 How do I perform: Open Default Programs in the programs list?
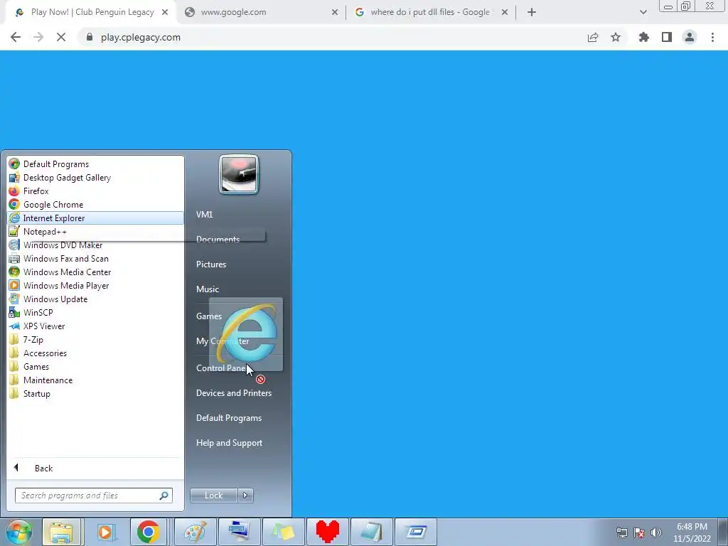pos(95,164)
